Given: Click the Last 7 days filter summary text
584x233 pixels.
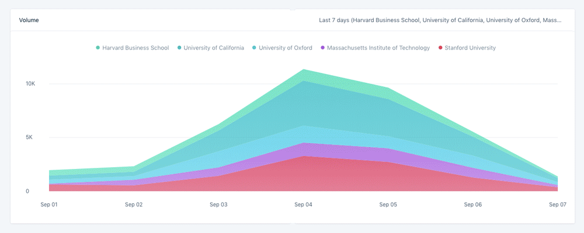Looking at the screenshot, I should 440,20.
